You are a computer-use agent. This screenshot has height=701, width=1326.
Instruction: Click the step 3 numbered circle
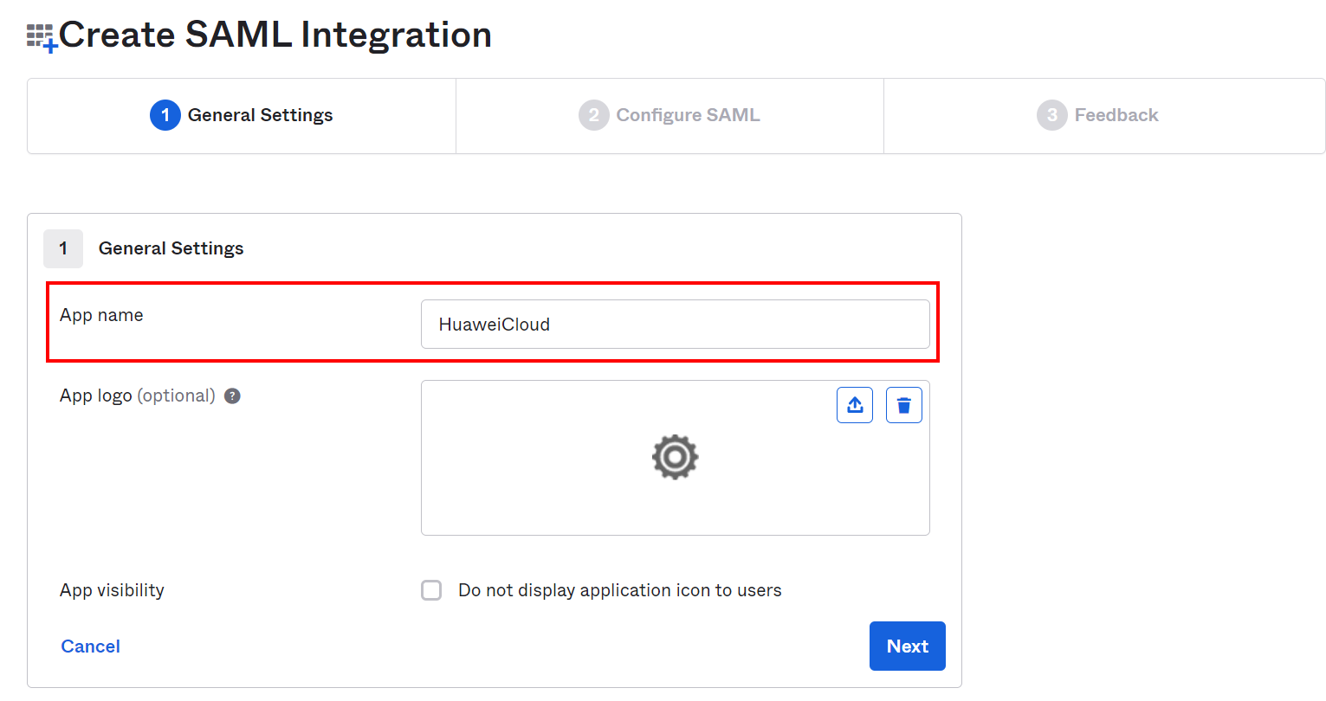pyautogui.click(x=1051, y=115)
